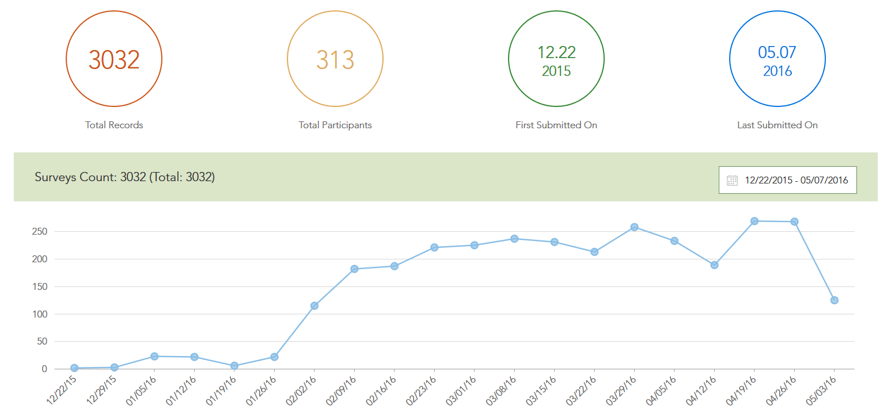Click the 150 y-axis label

[x=39, y=286]
